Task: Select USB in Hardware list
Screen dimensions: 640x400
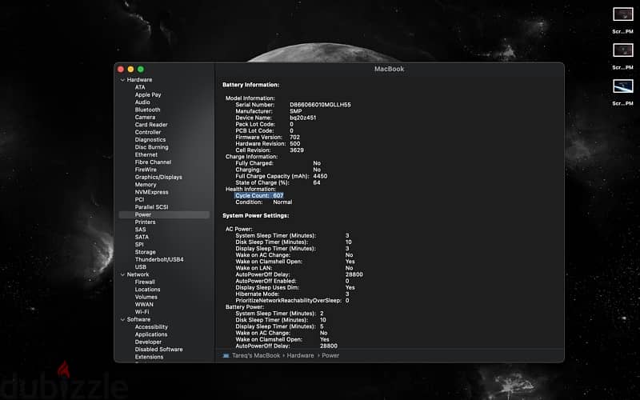Action: pos(141,267)
